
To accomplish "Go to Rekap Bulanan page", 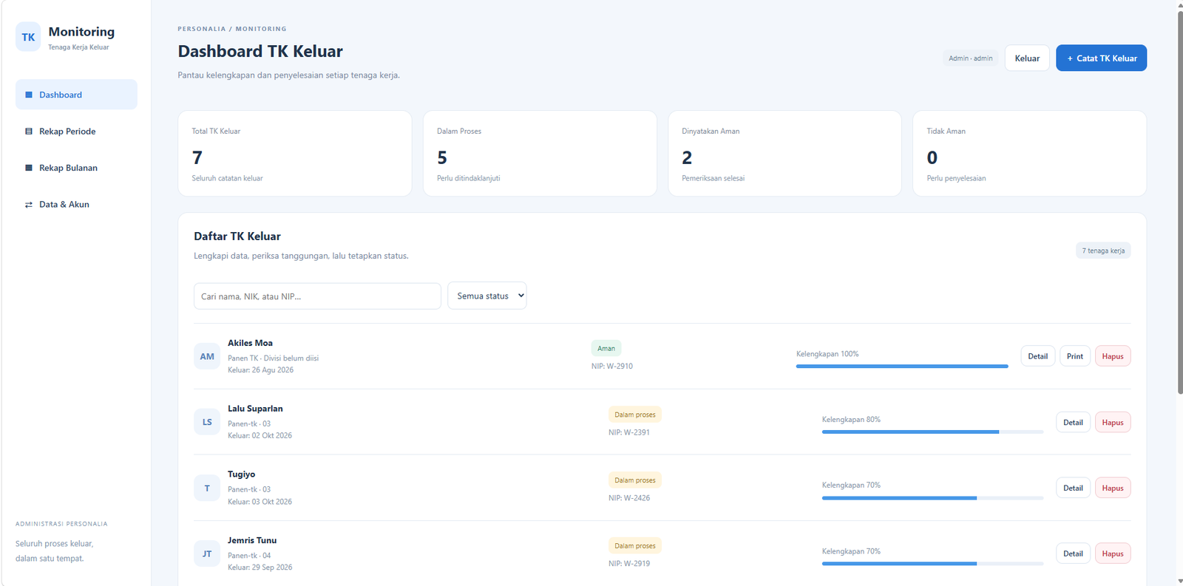I will (76, 168).
